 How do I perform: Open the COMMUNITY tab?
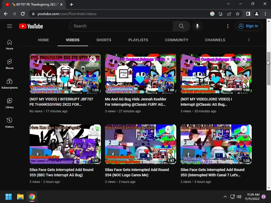point(177,40)
